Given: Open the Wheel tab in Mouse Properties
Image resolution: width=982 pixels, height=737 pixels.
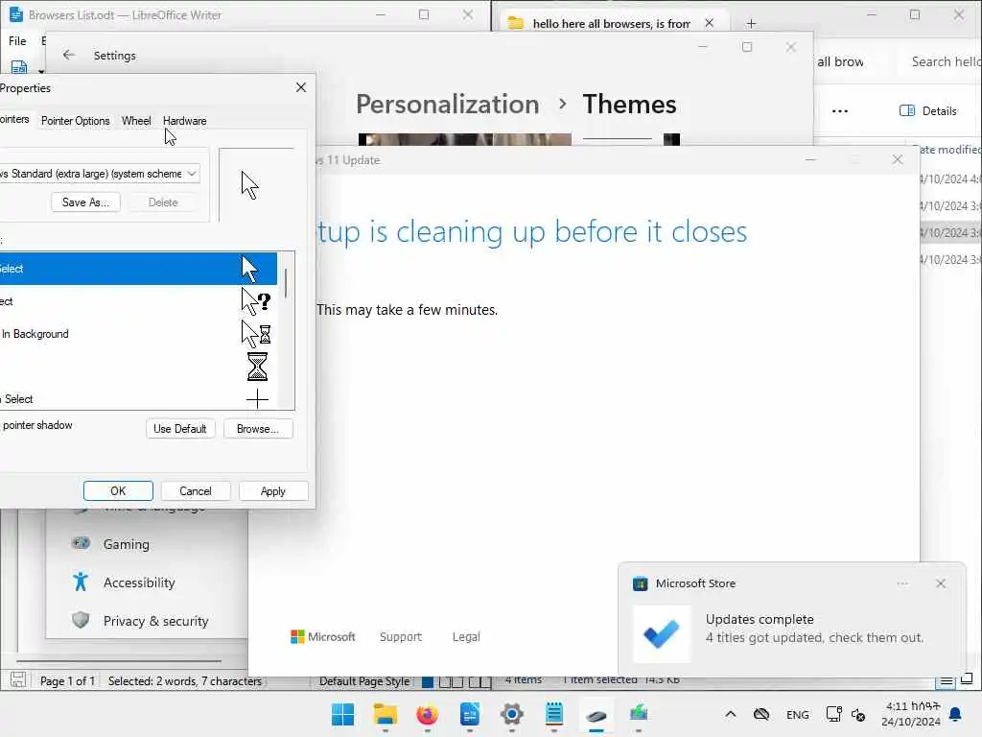Looking at the screenshot, I should (136, 120).
